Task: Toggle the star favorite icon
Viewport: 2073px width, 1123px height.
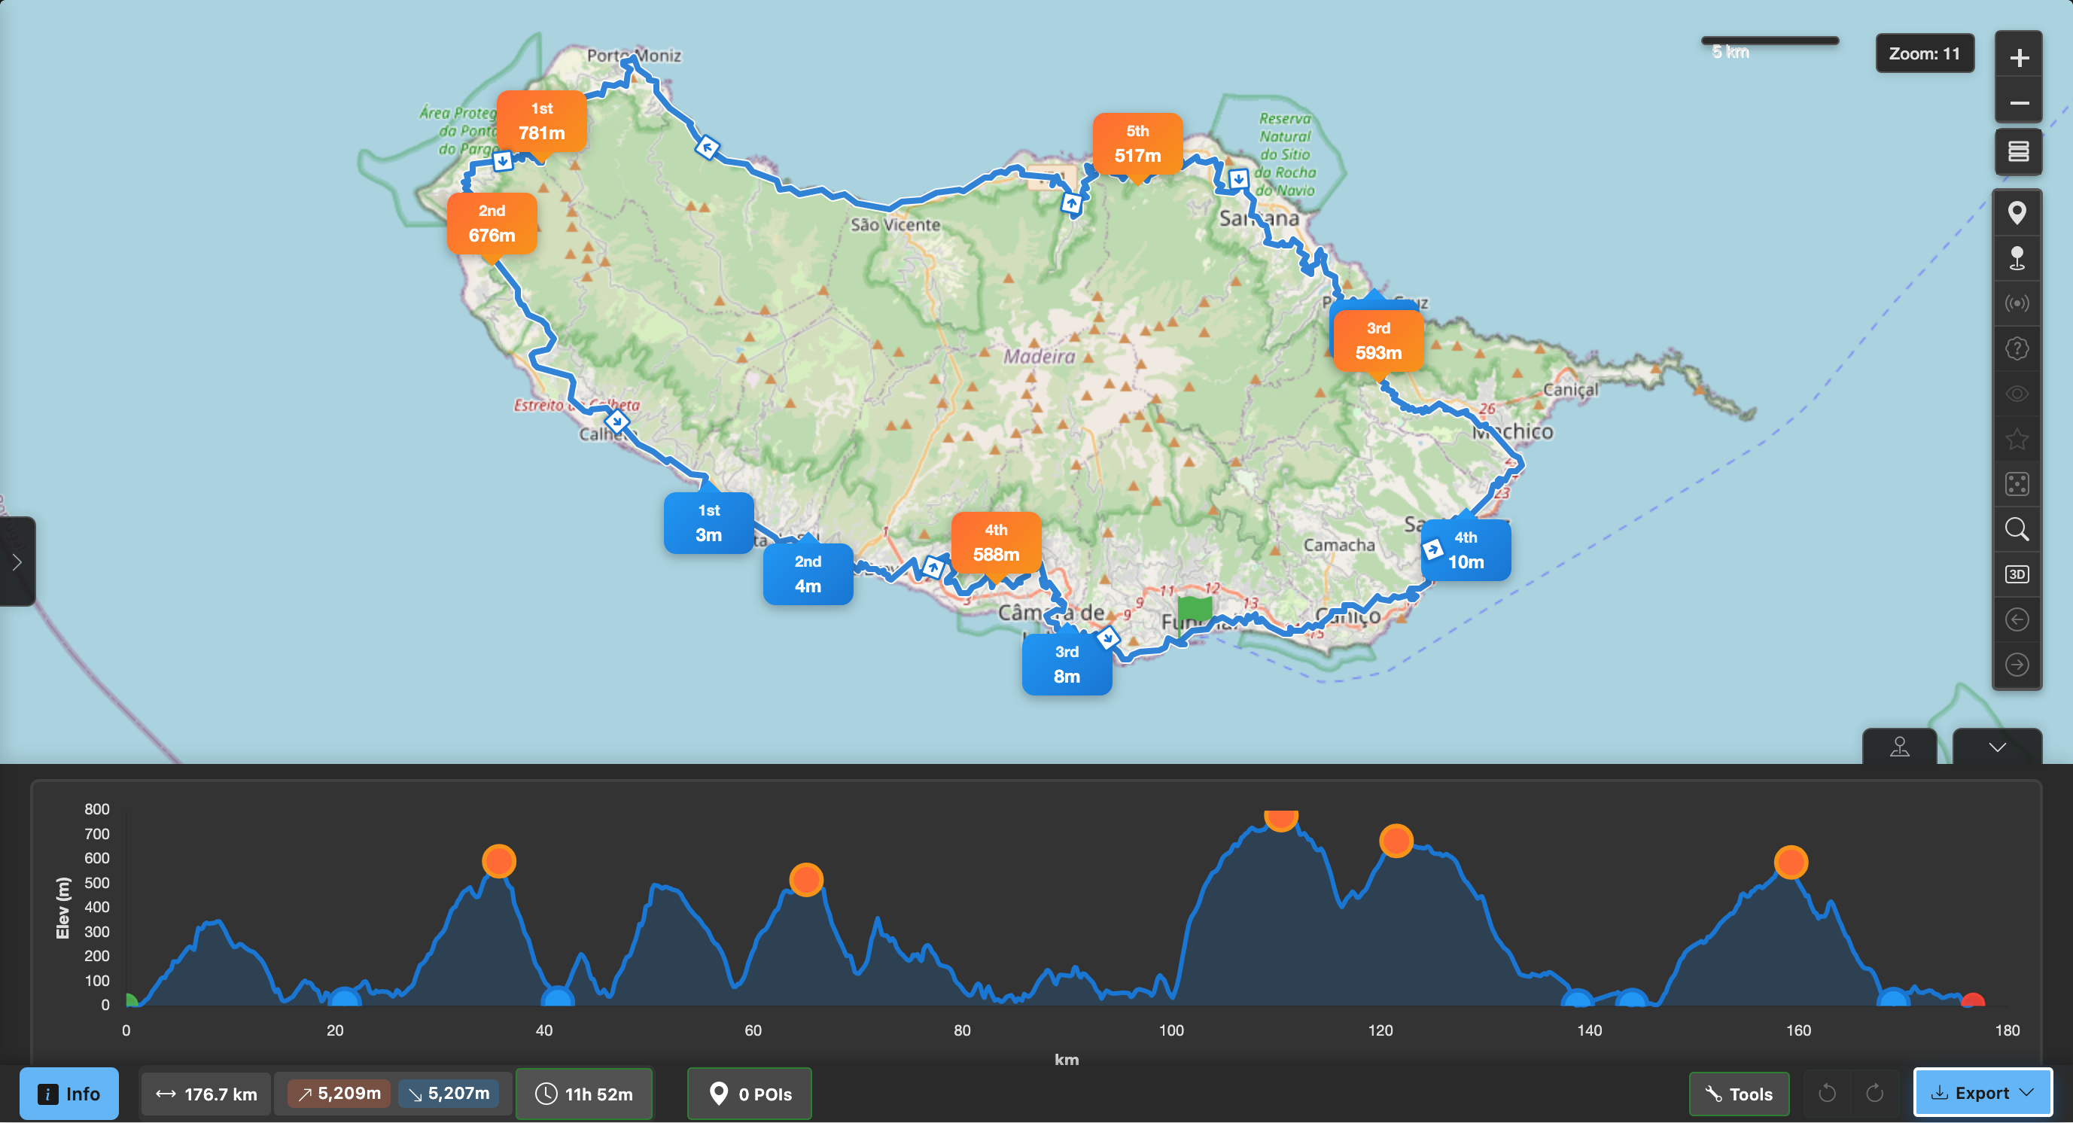Action: coord(2018,438)
